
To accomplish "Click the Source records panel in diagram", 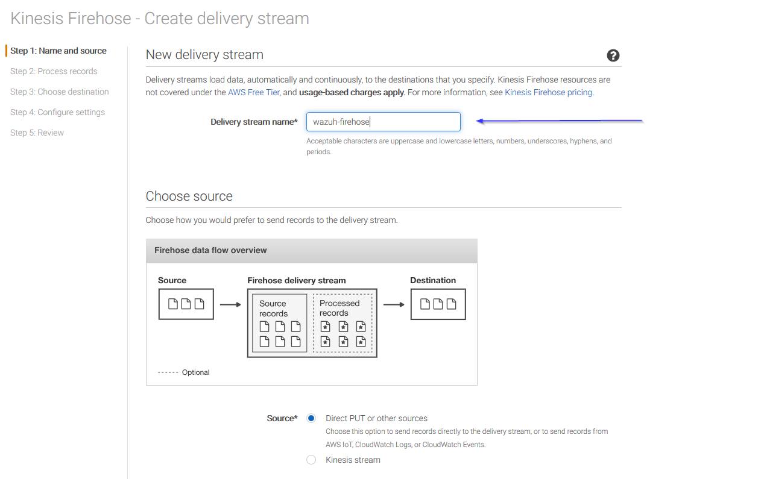I will 279,322.
